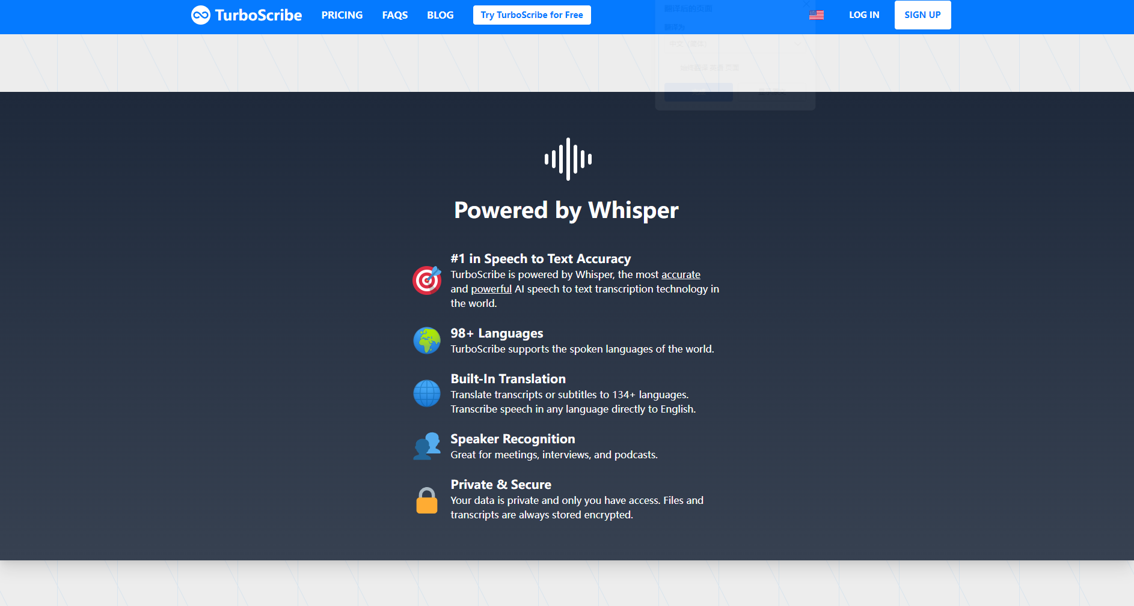
Task: Click 'Translate transcripts or subtitles to 134+ languages.' text
Action: pyautogui.click(x=569, y=395)
